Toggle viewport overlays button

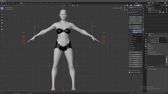point(131,5)
